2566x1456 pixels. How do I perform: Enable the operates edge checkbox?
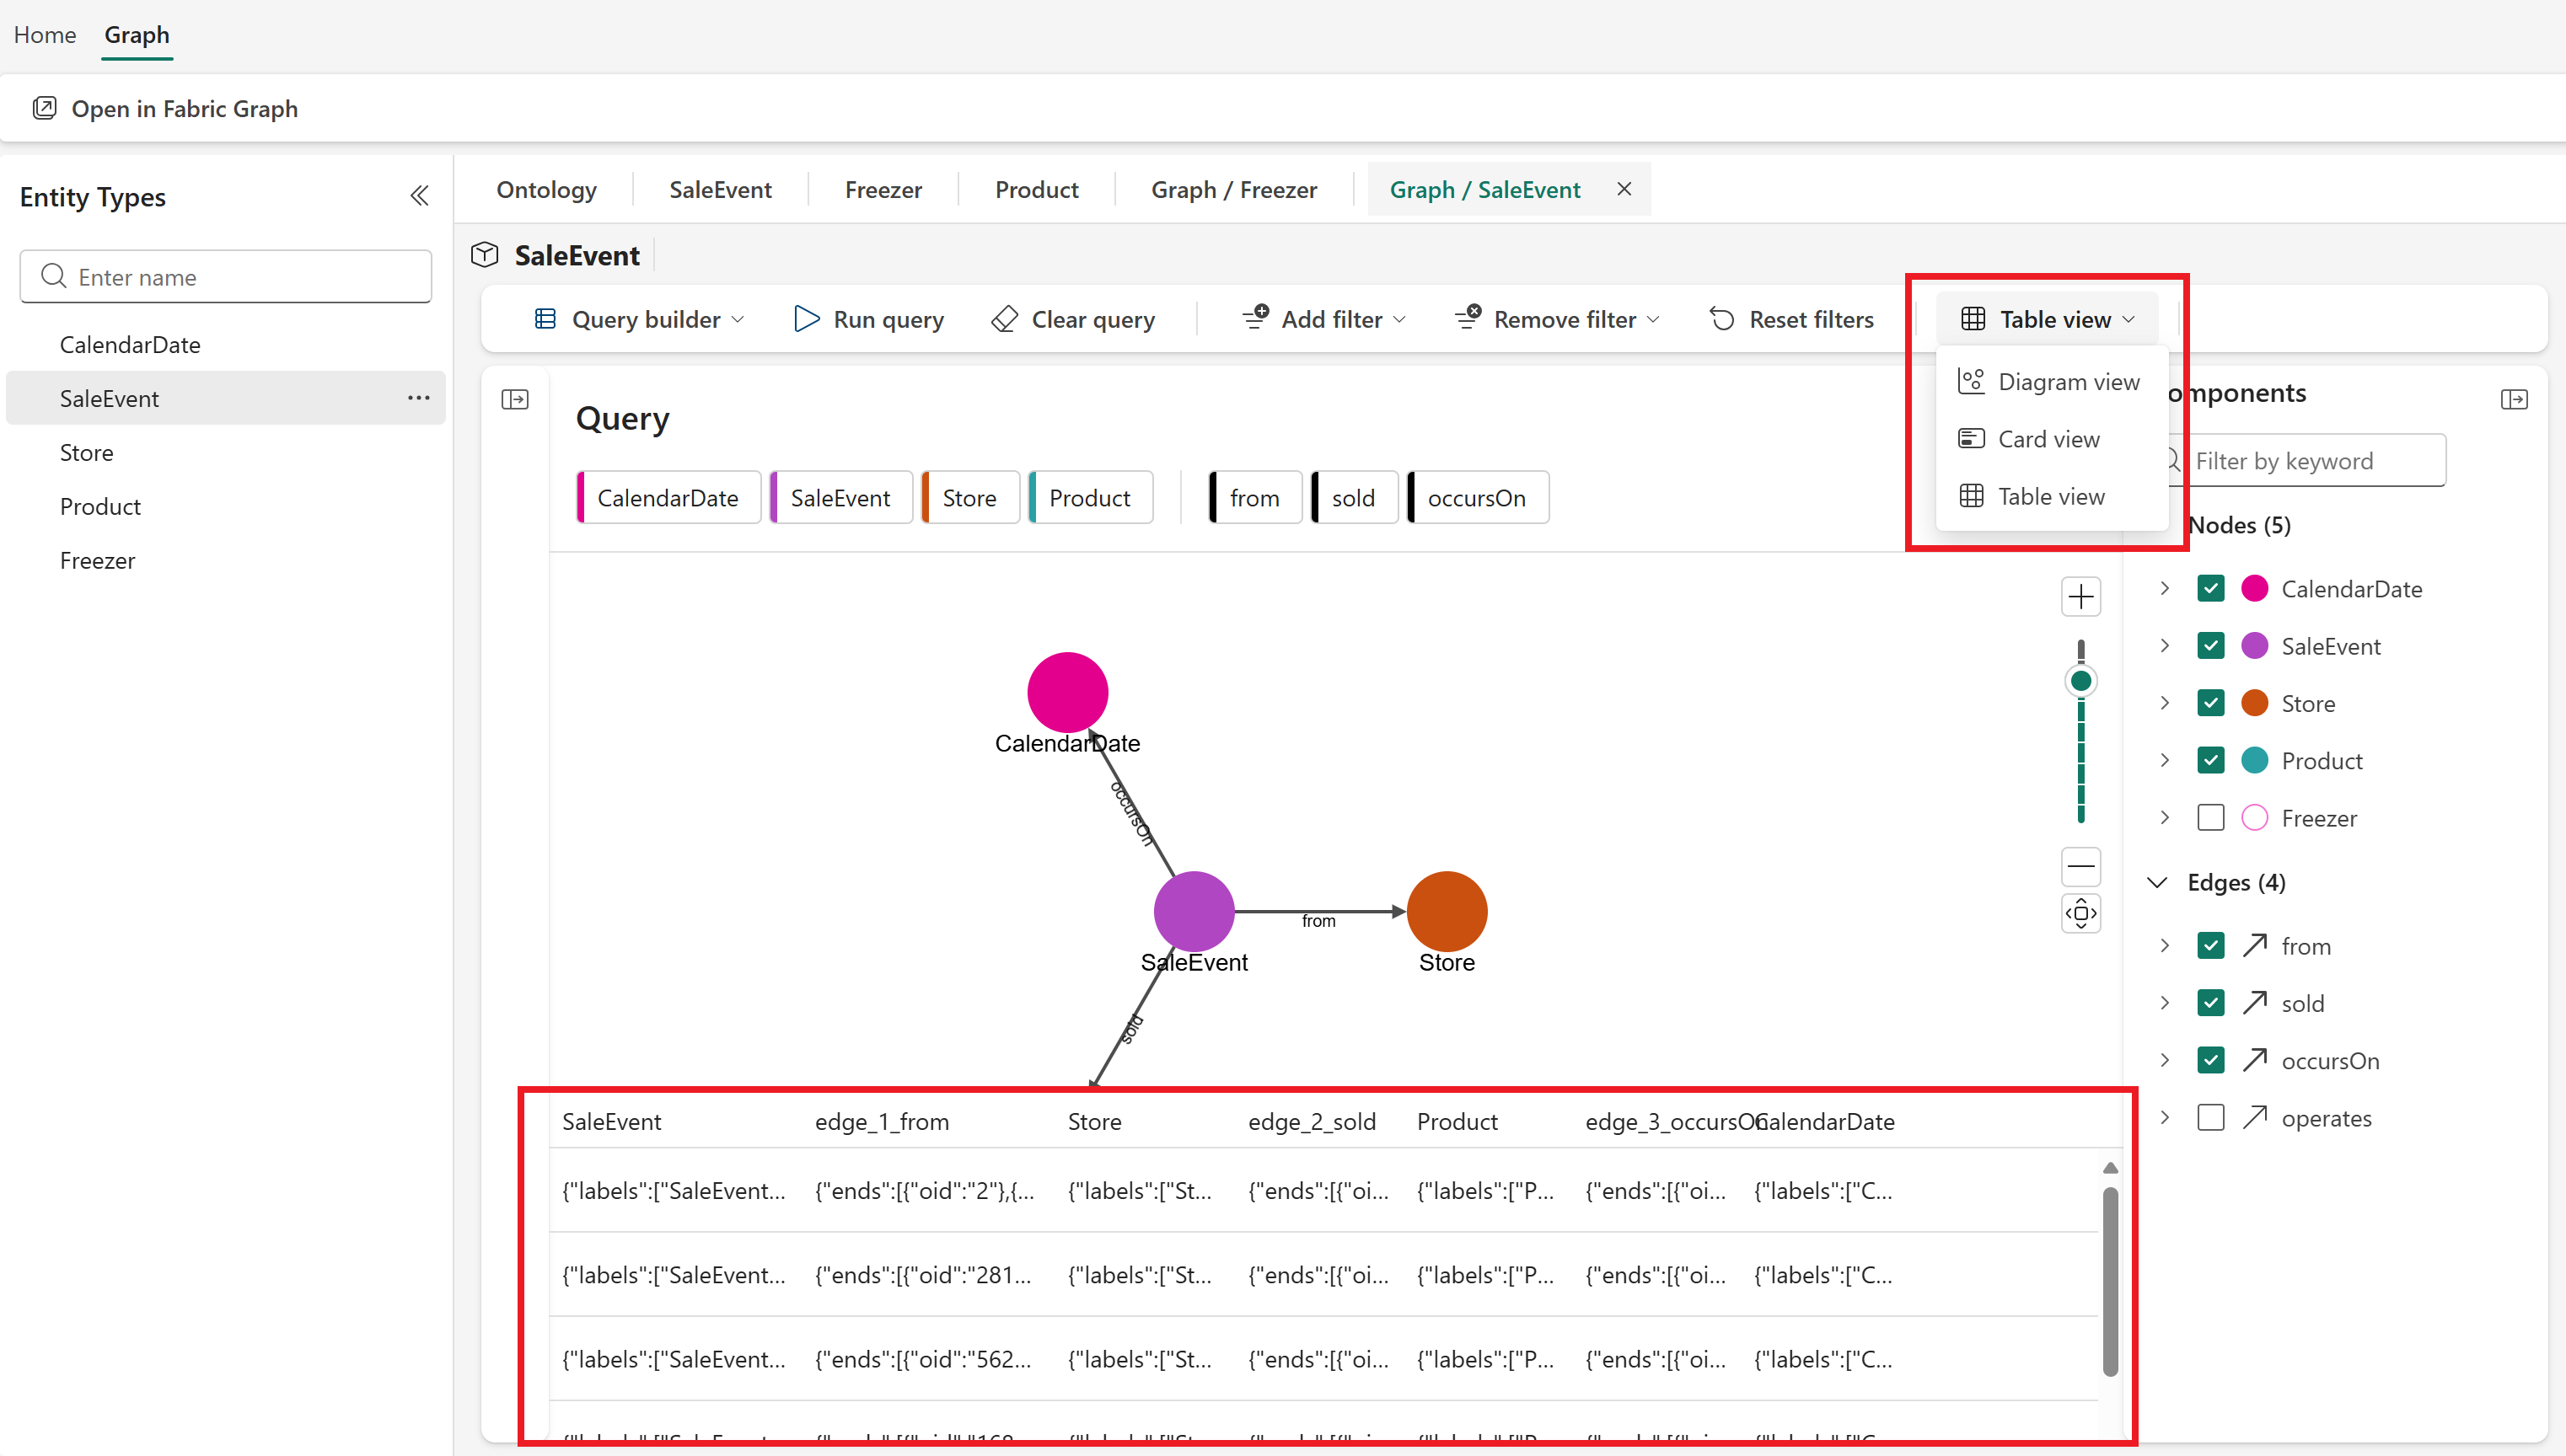pos(2211,1118)
